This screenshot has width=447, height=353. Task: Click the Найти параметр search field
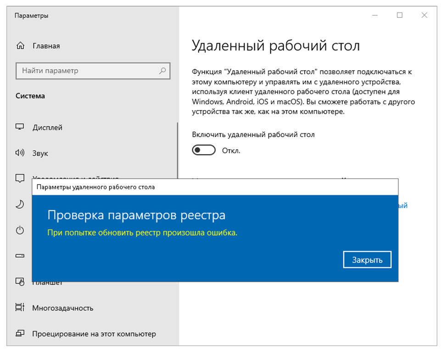(87, 71)
